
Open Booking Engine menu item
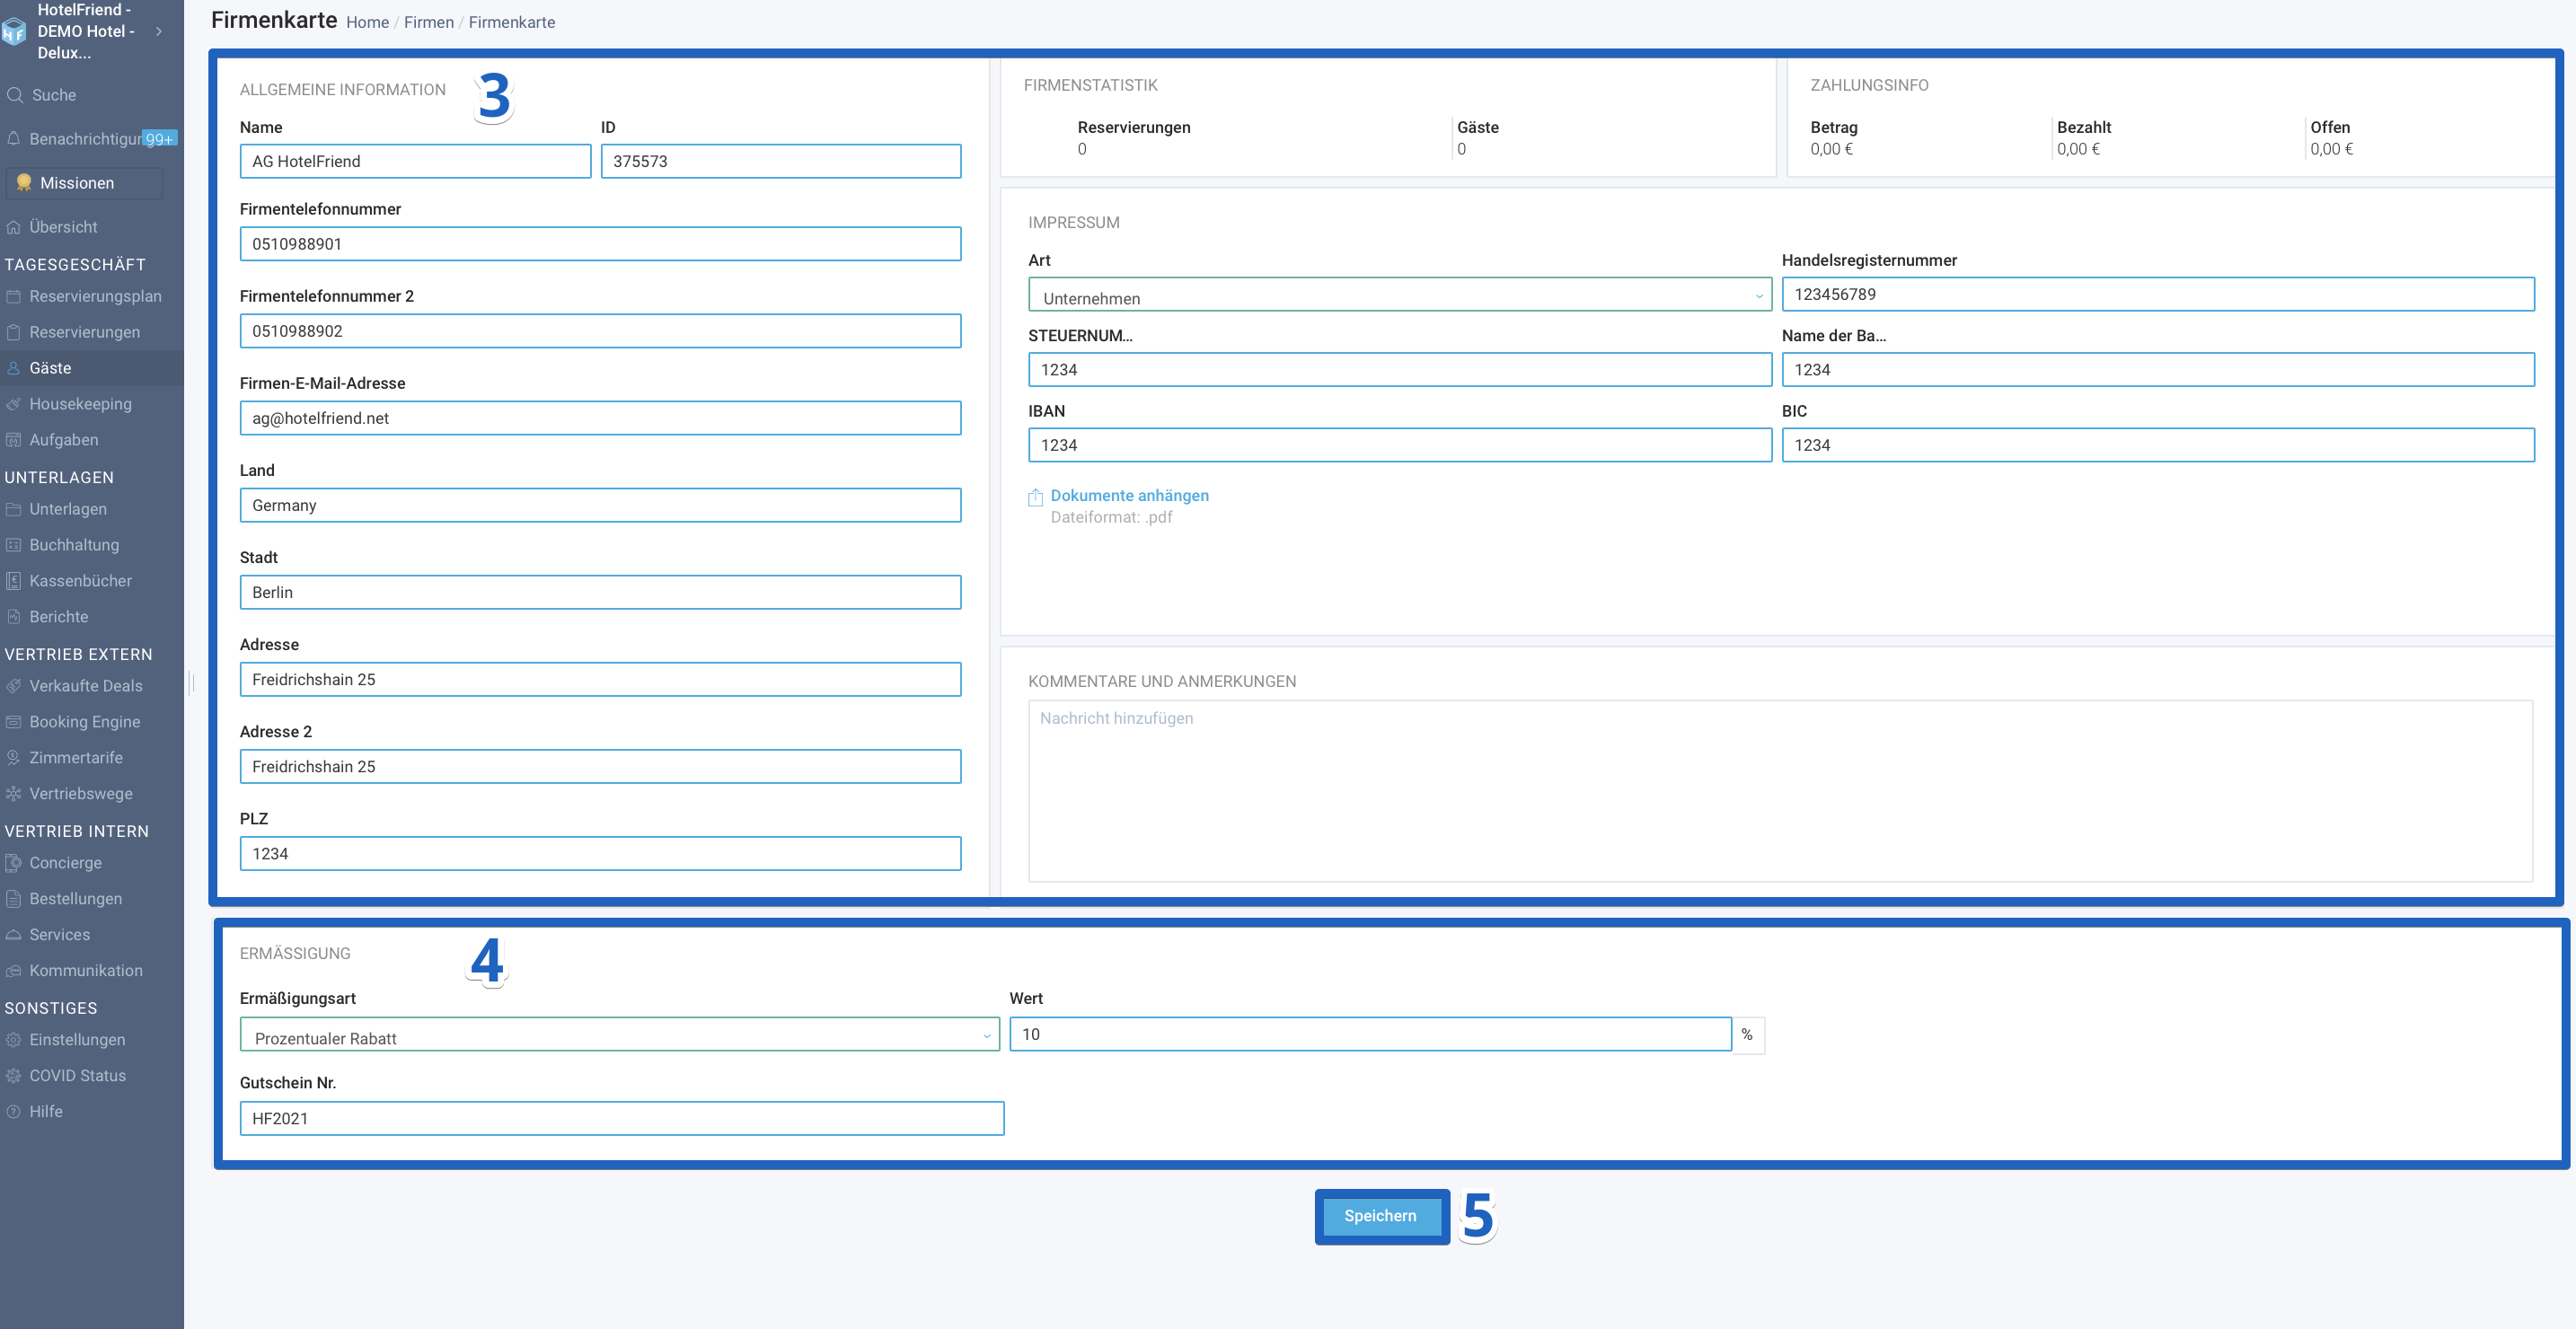pyautogui.click(x=92, y=722)
